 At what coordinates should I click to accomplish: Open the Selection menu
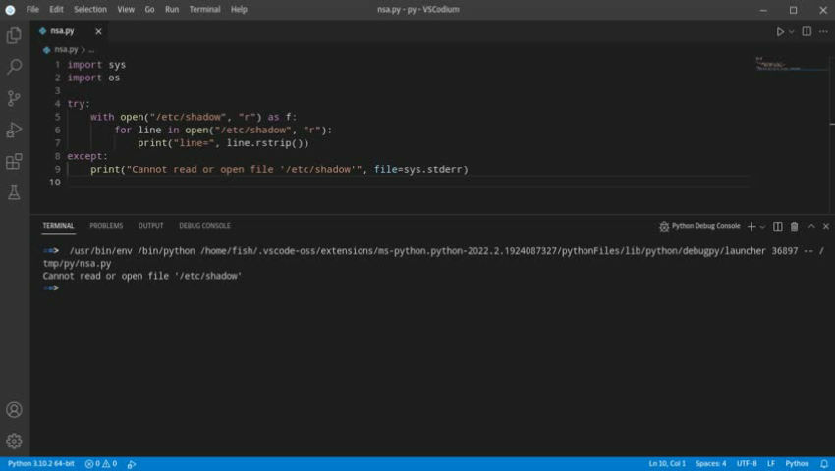(90, 10)
